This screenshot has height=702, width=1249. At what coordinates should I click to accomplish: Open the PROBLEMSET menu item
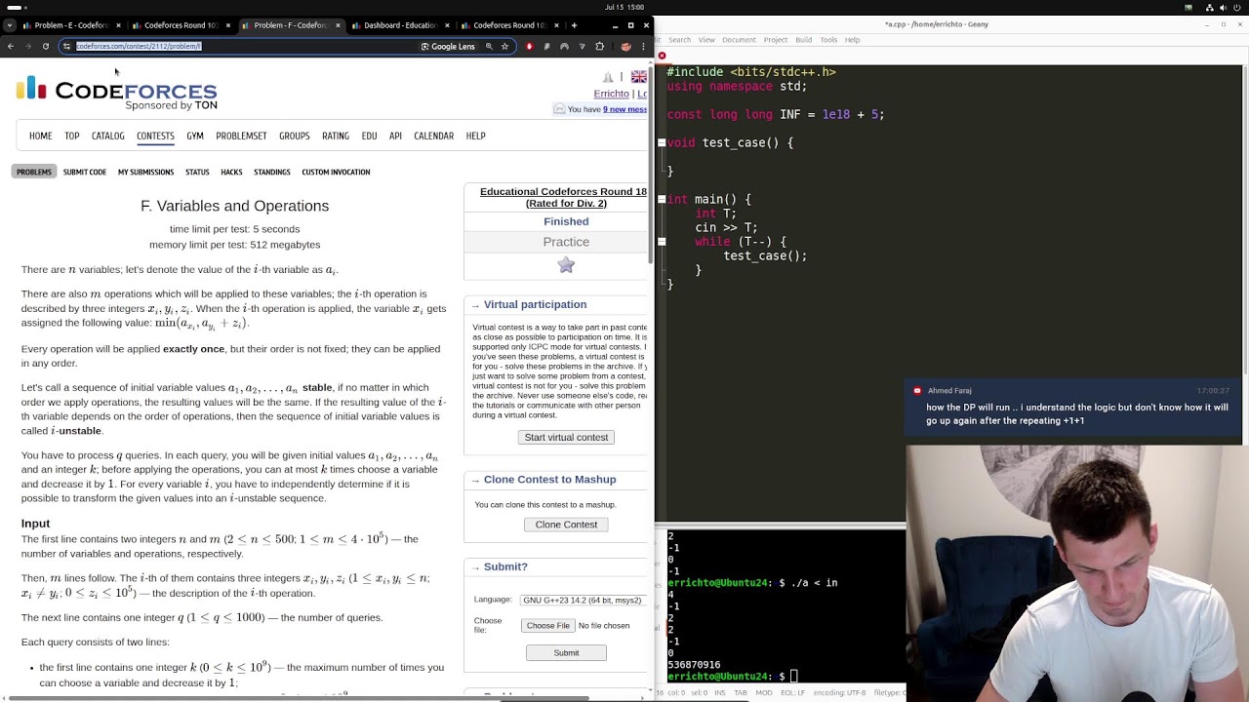(241, 136)
